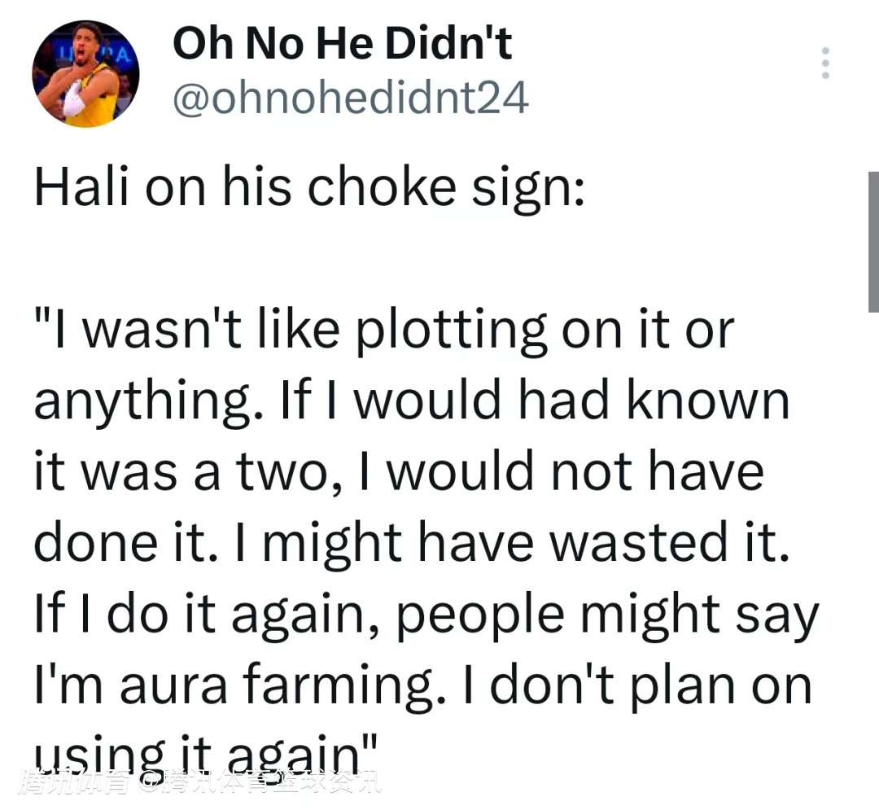Viewport: 879px width, 810px height.
Task: Click the word 'plotting' in the tweet
Action: 452,331
